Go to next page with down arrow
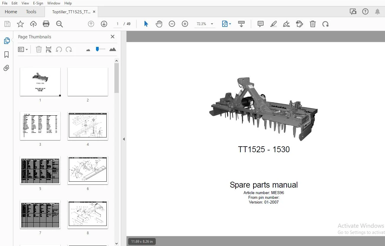The height and width of the screenshot is (246, 385). (104, 24)
